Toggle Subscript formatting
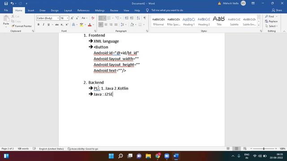This screenshot has width=287, height=161. pyautogui.click(x=62, y=25)
